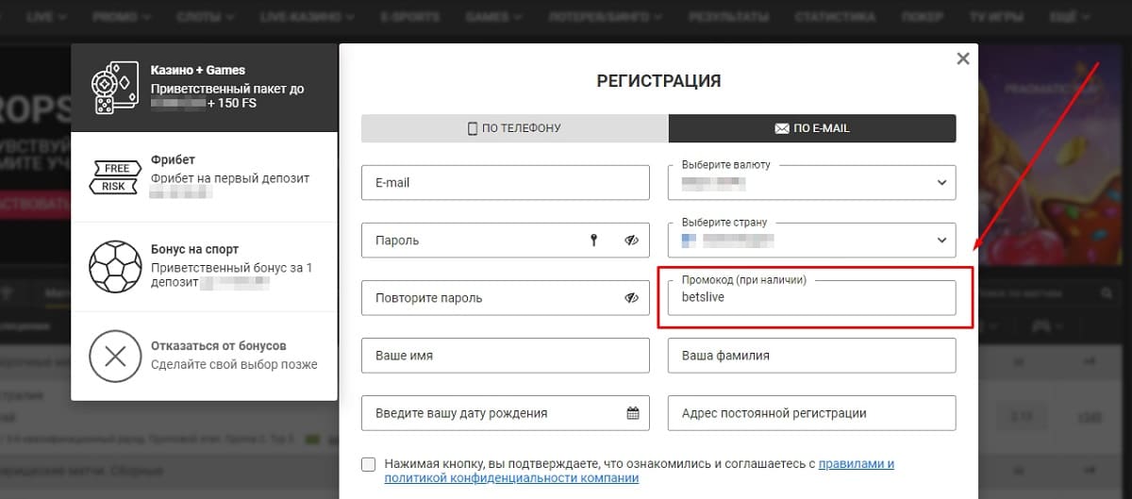Click the soccer ball icon

[114, 267]
